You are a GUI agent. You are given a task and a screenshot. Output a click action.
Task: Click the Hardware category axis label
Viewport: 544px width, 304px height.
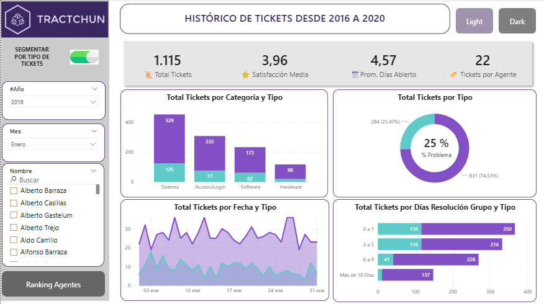click(291, 187)
